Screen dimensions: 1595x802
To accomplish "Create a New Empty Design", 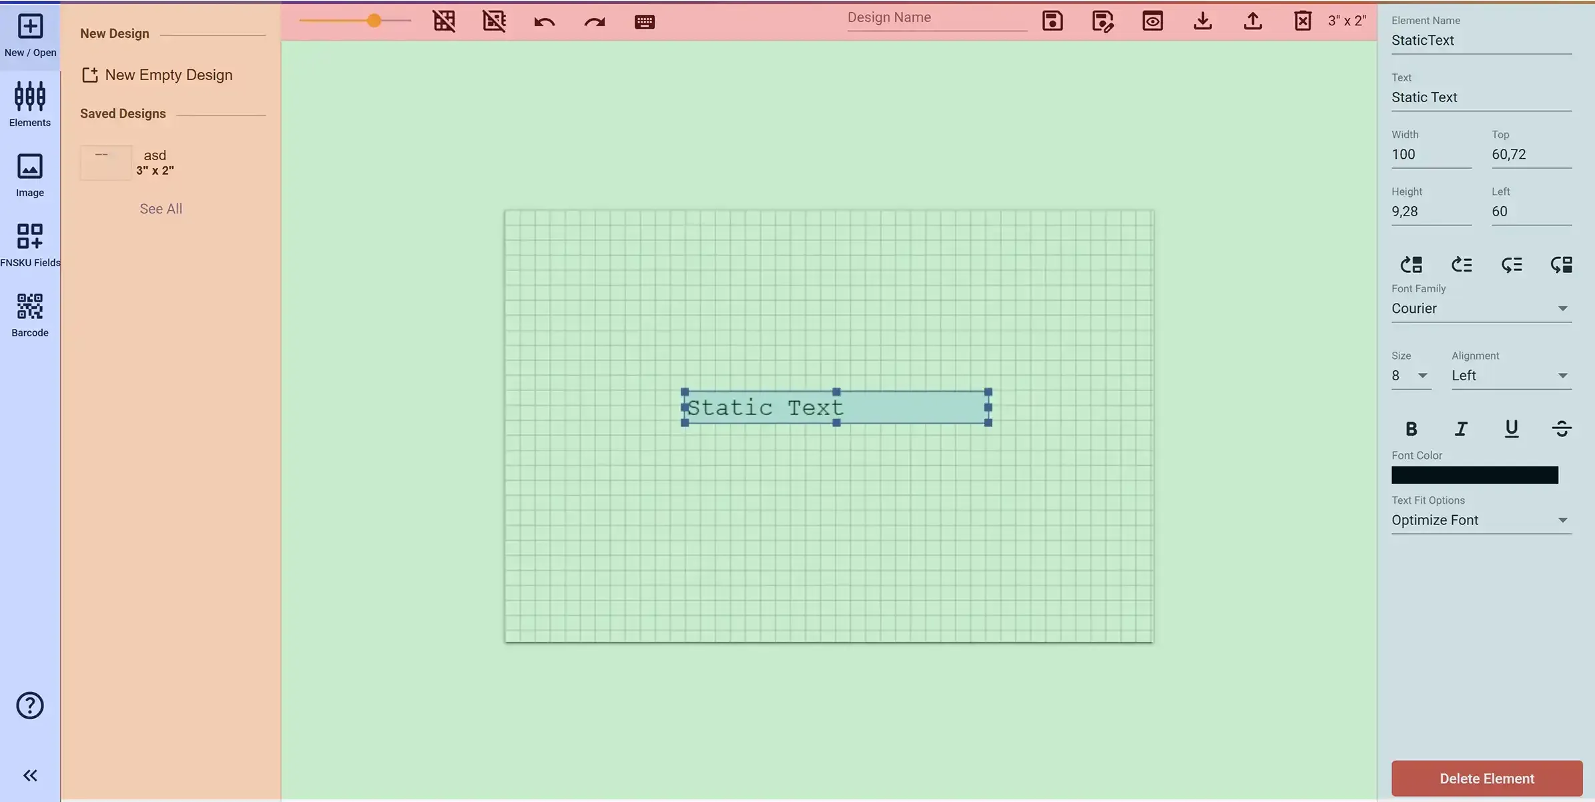I will (x=157, y=75).
